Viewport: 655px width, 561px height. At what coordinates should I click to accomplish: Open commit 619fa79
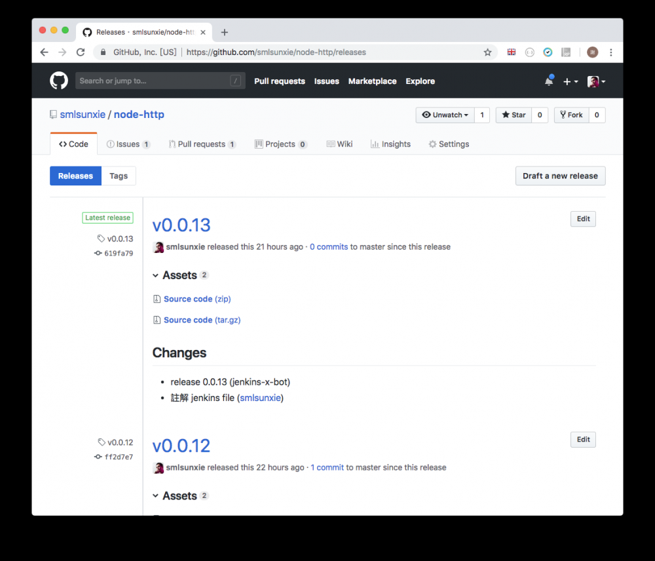[x=113, y=254]
